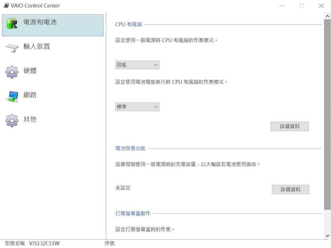Image resolution: width=331 pixels, height=248 pixels.
Task: Click 詳細資料 button under CPU 和風扇
Action: click(289, 126)
